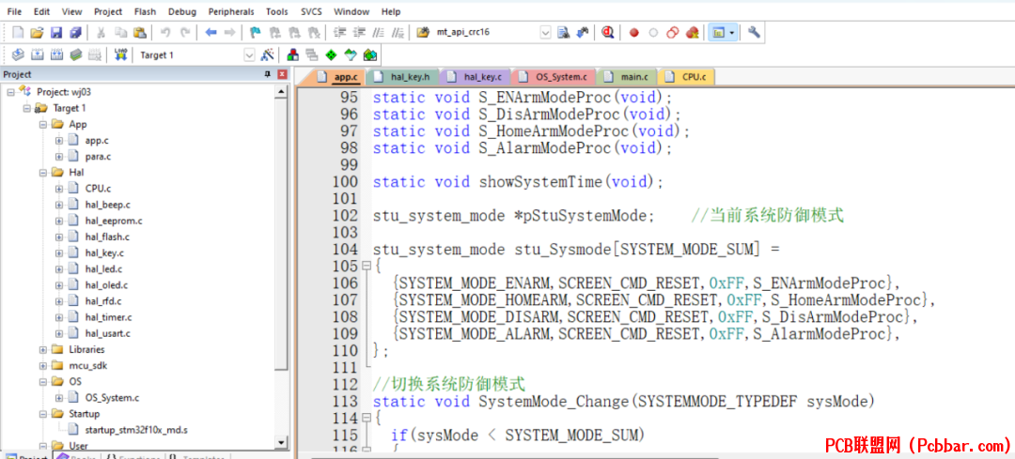The height and width of the screenshot is (459, 1015).
Task: Click showSystemTime declaration on line 100
Action: point(541,182)
